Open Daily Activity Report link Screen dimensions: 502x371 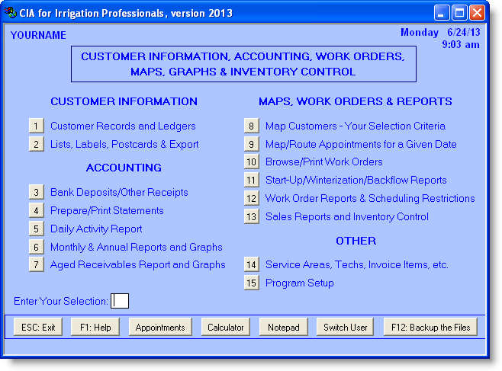96,229
